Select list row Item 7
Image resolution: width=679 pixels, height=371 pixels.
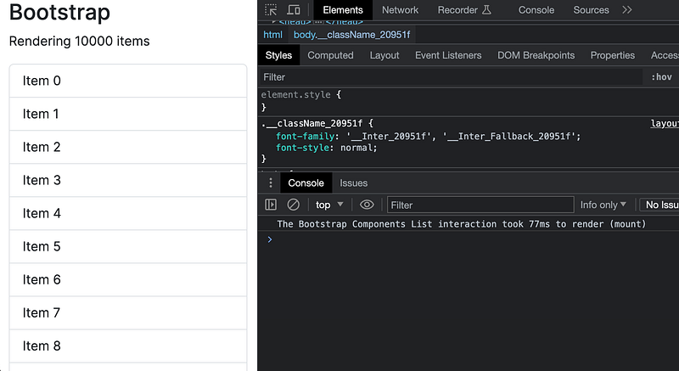(x=128, y=312)
